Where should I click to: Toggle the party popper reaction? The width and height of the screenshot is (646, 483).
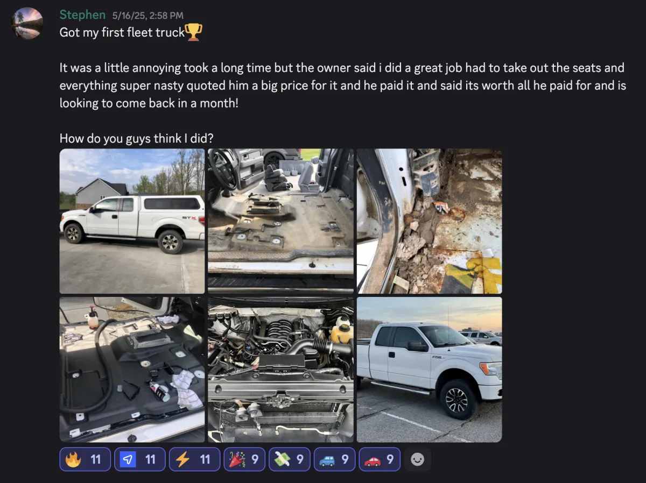(244, 459)
